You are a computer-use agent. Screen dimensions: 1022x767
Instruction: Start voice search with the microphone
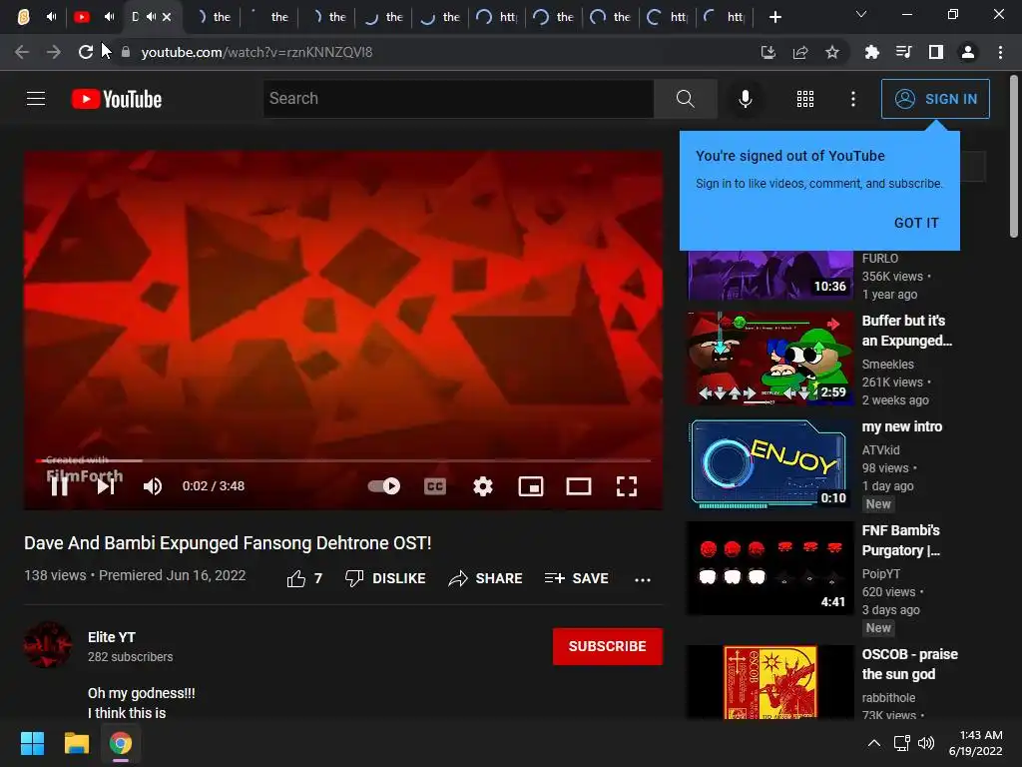click(x=745, y=99)
